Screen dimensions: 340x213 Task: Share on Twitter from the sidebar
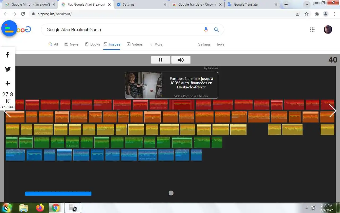pyautogui.click(x=8, y=69)
